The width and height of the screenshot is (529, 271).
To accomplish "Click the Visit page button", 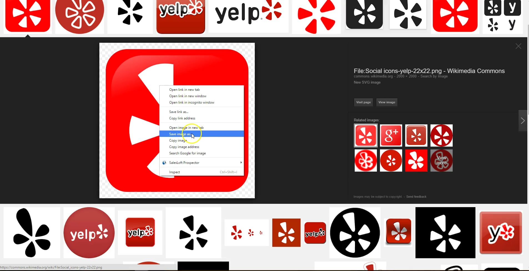I will (x=363, y=102).
